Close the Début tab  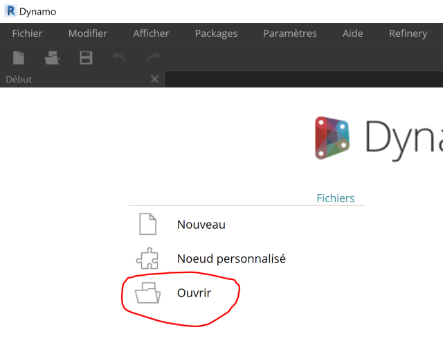tap(154, 79)
